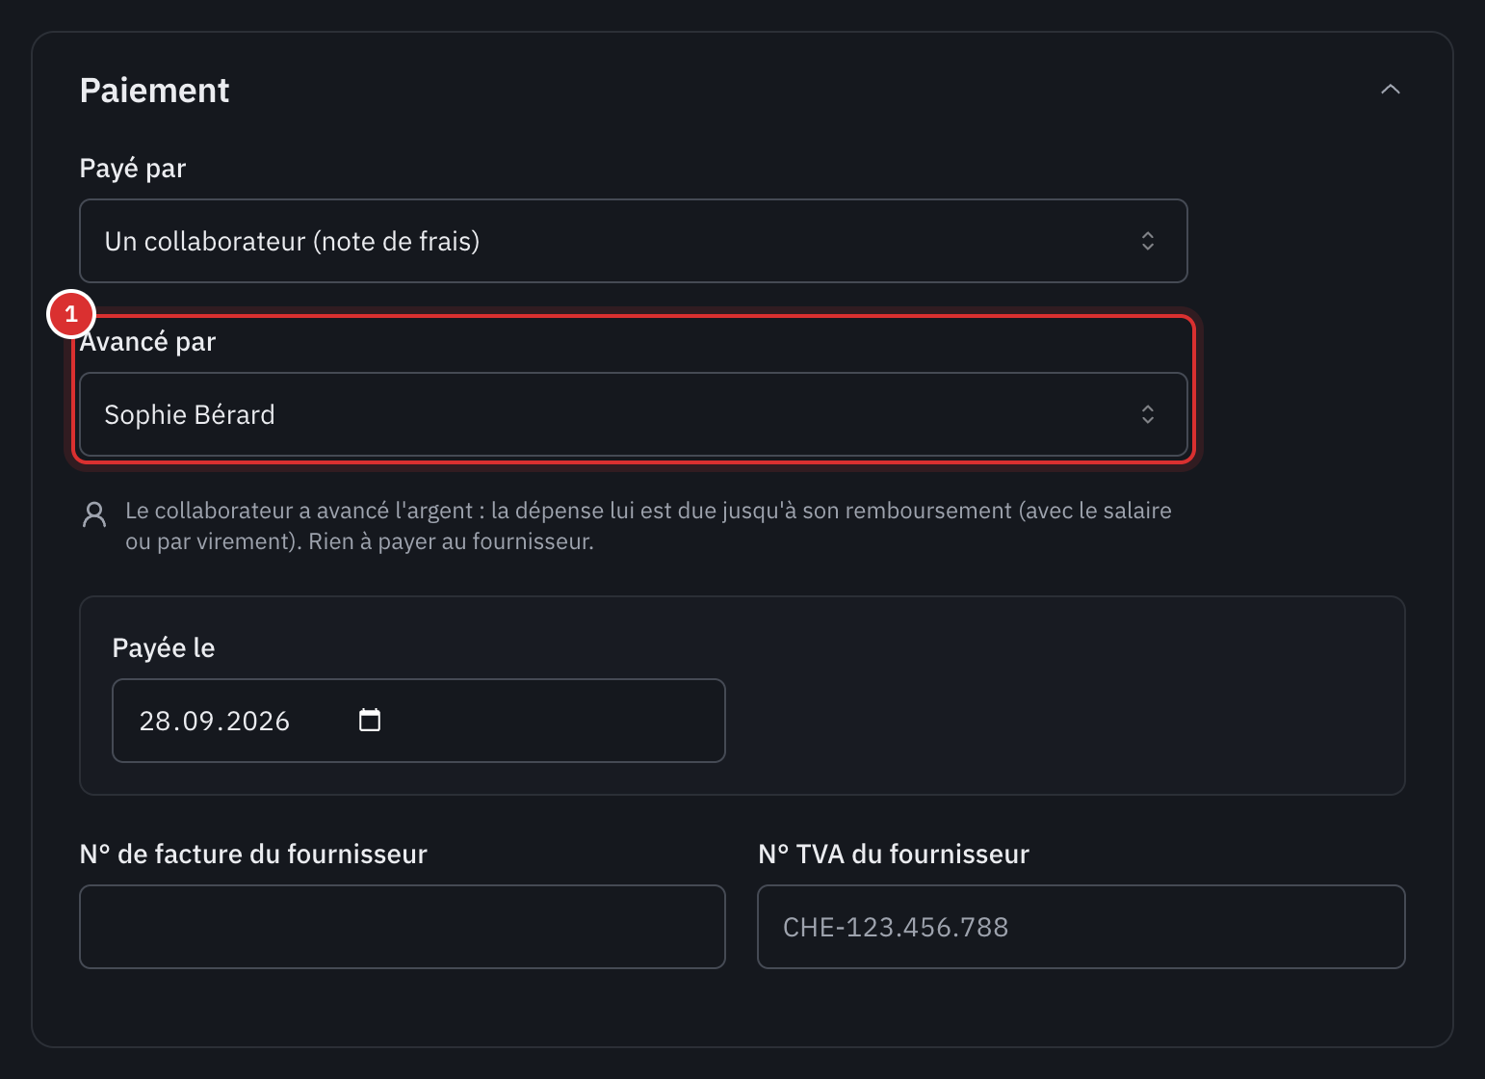Click the 'Paiement' section heading
1485x1079 pixels.
pos(154,91)
